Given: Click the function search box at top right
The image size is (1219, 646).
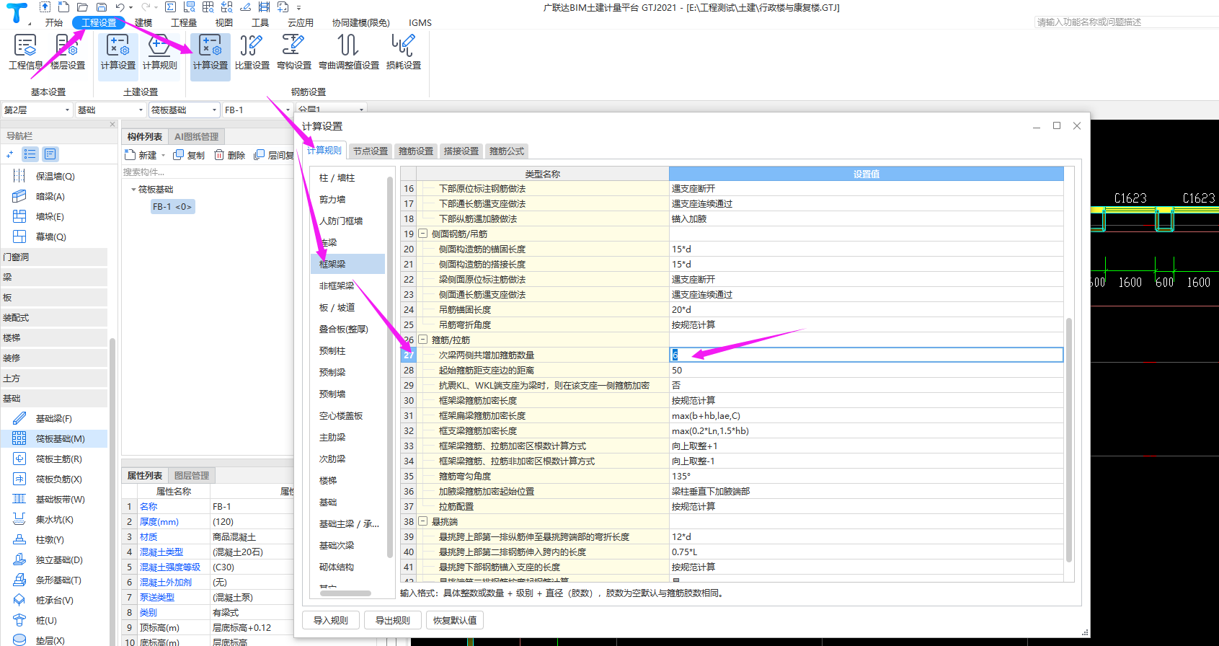Looking at the screenshot, I should click(1126, 22).
